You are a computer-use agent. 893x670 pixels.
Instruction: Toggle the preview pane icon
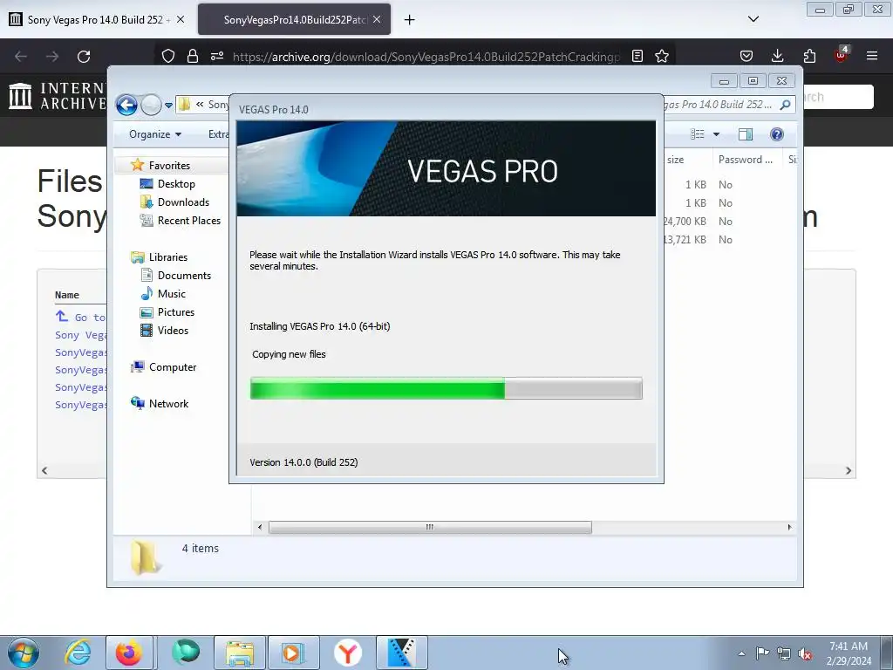746,134
